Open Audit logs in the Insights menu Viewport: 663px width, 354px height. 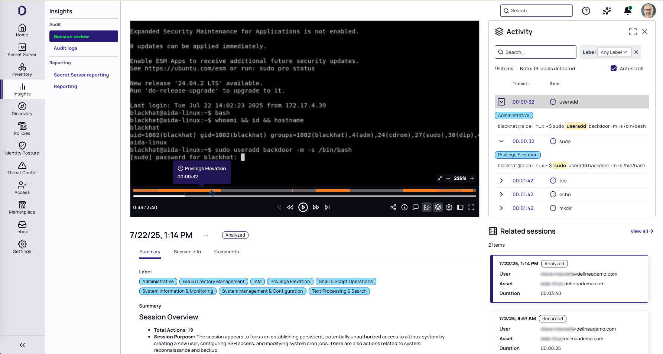65,48
